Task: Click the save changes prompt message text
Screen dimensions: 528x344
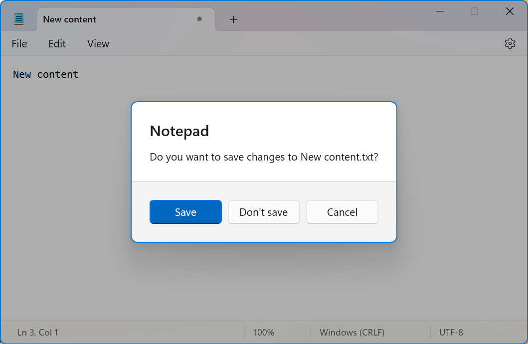Action: 264,157
